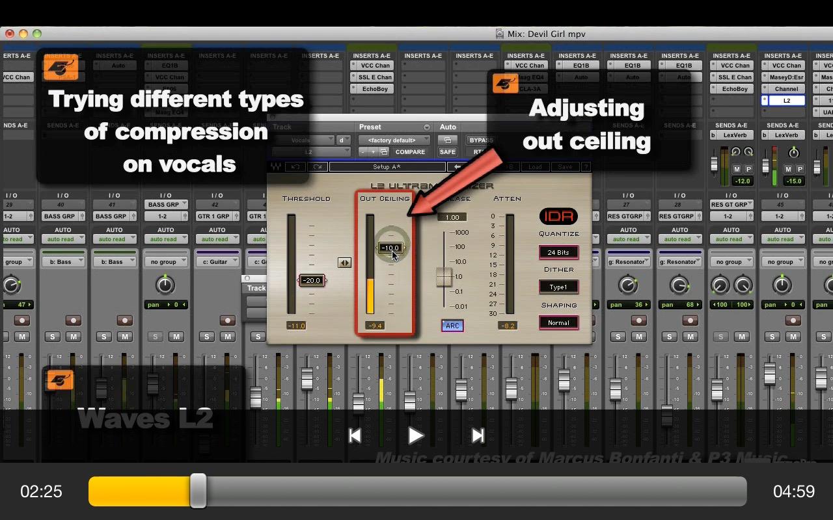Toggle ARC auto release button
Screen dimensions: 833x520
(x=452, y=326)
